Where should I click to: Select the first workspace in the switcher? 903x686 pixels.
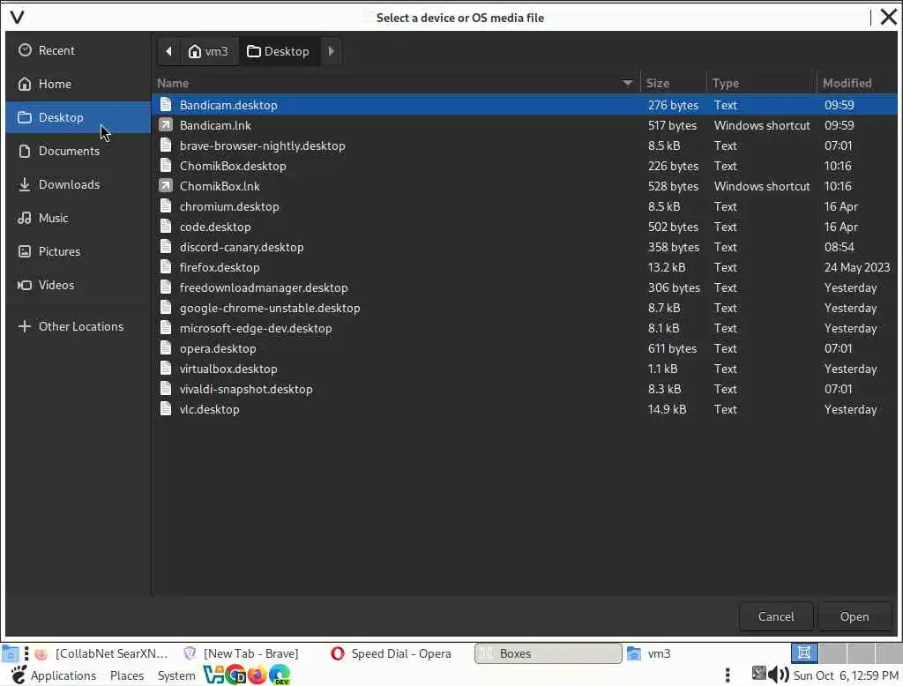[804, 652]
